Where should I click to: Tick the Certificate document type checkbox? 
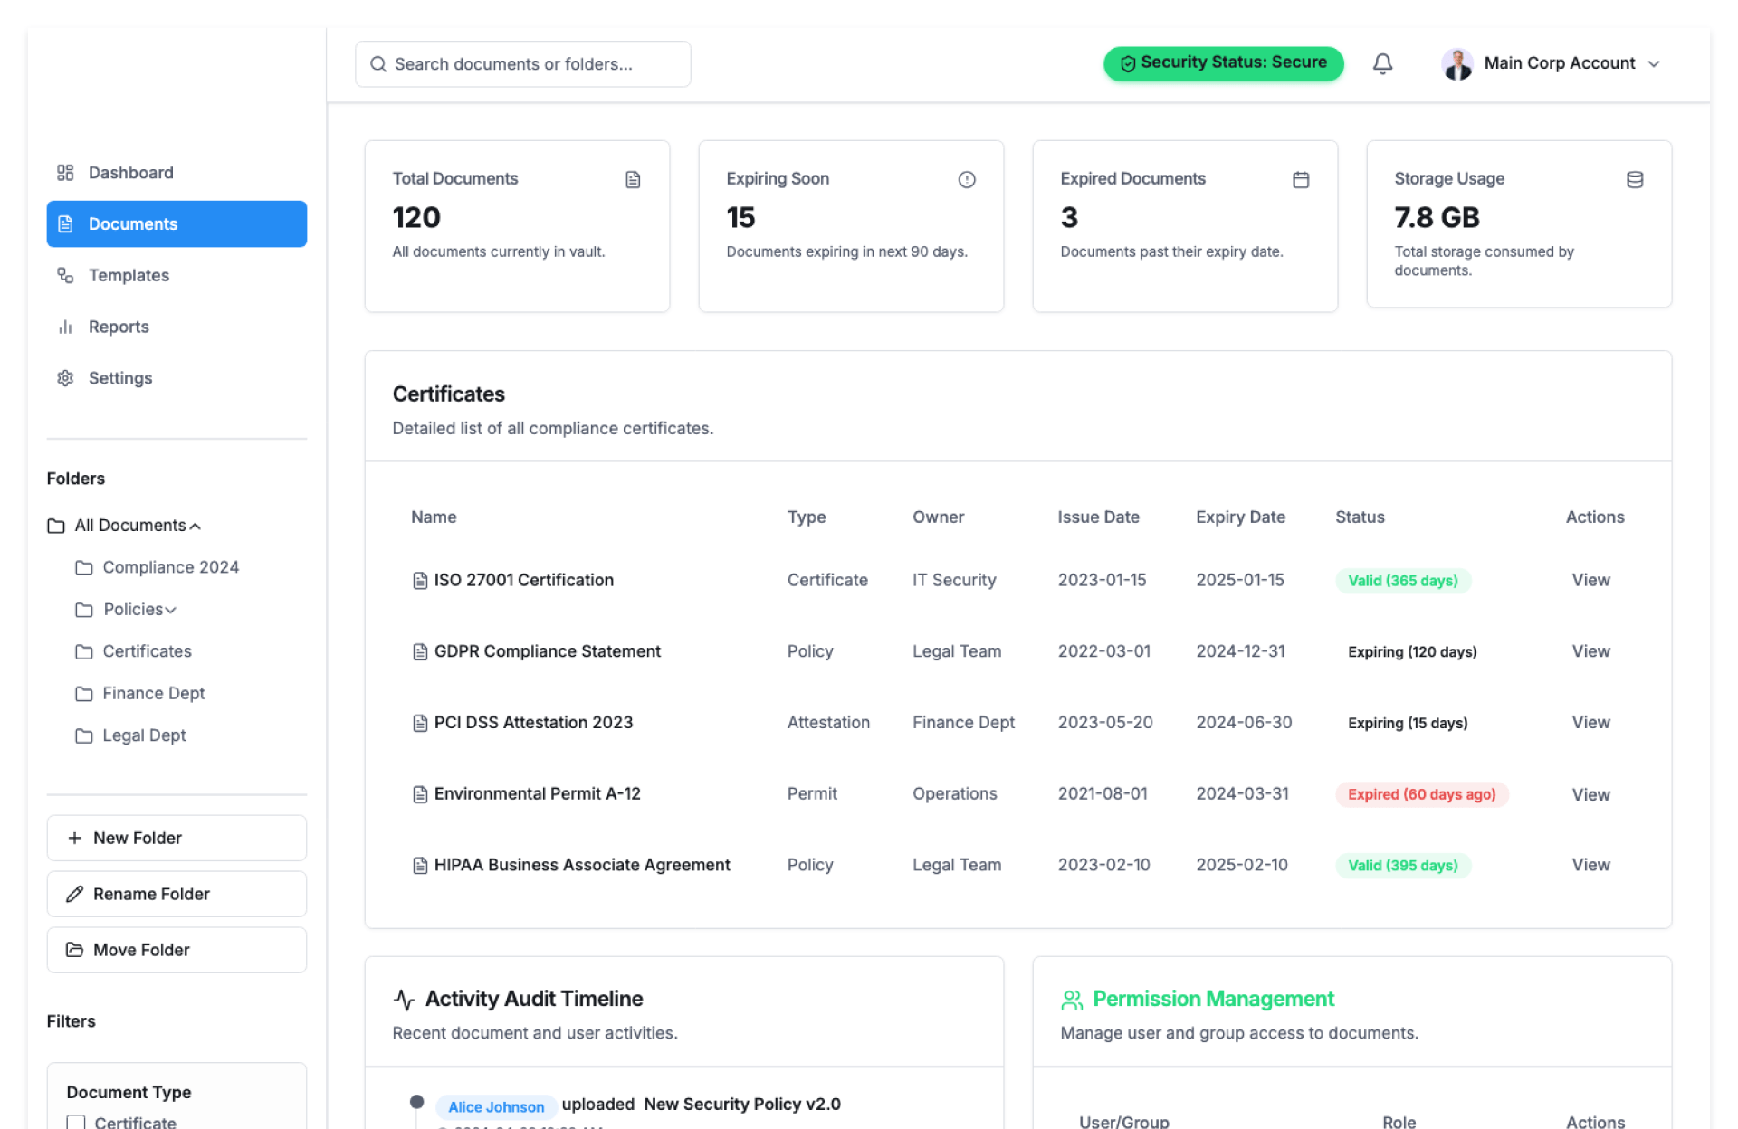coord(76,1122)
